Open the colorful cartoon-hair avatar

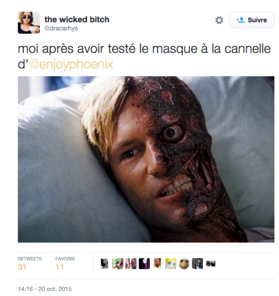117,264
